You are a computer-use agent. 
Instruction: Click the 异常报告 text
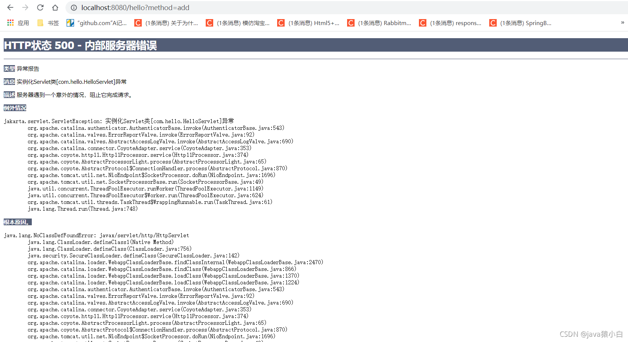coord(28,68)
